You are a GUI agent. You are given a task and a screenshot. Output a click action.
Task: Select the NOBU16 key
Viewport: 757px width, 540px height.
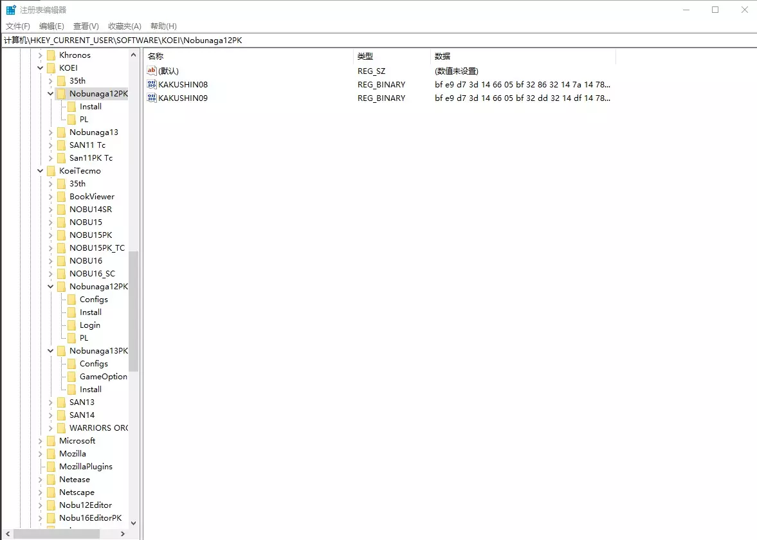[86, 260]
